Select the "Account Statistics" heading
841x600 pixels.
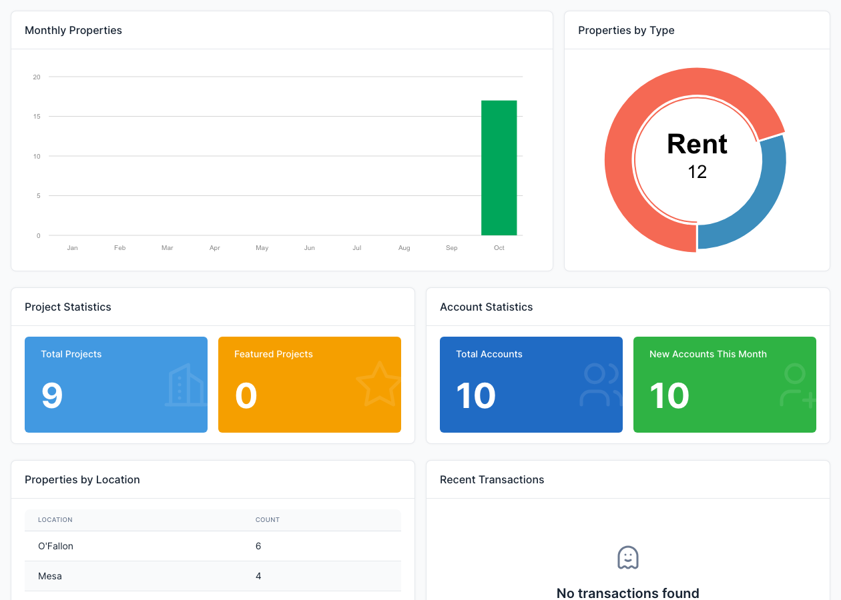coord(487,307)
